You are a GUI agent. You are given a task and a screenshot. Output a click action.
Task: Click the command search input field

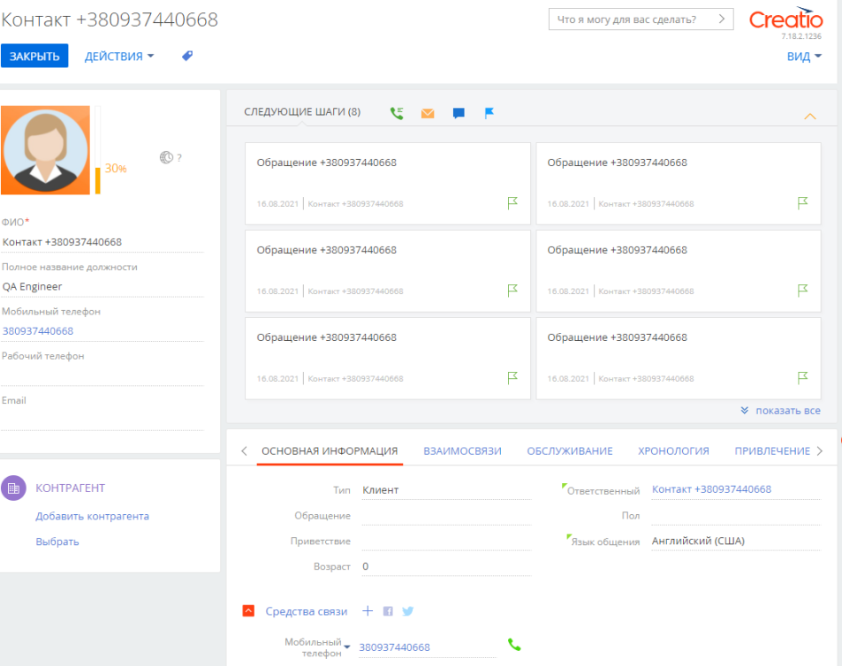(x=632, y=19)
